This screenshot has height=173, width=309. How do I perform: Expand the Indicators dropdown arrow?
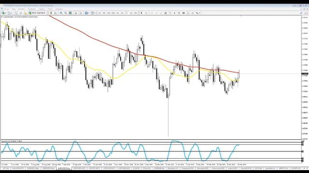click(x=89, y=13)
